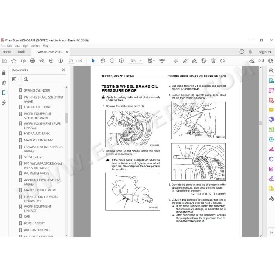Viewport: 275px width, 275px height.
Task: Add file to starred favorites
Action: coord(14,60)
